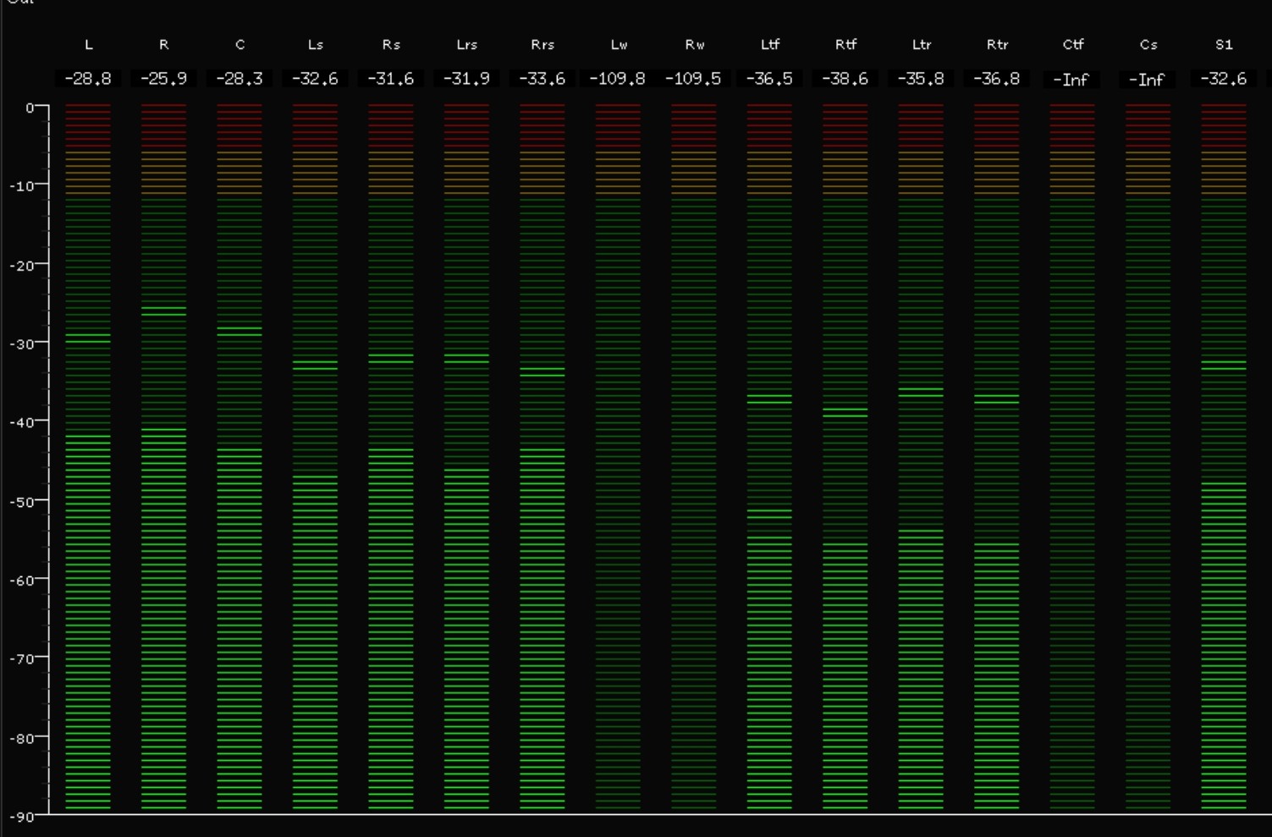Select the Lrs channel label
1272x837 pixels.
click(466, 45)
